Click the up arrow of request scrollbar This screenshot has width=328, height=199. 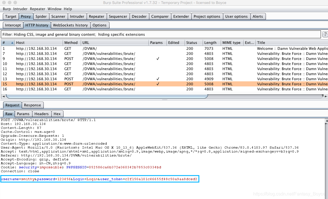pos(327,121)
